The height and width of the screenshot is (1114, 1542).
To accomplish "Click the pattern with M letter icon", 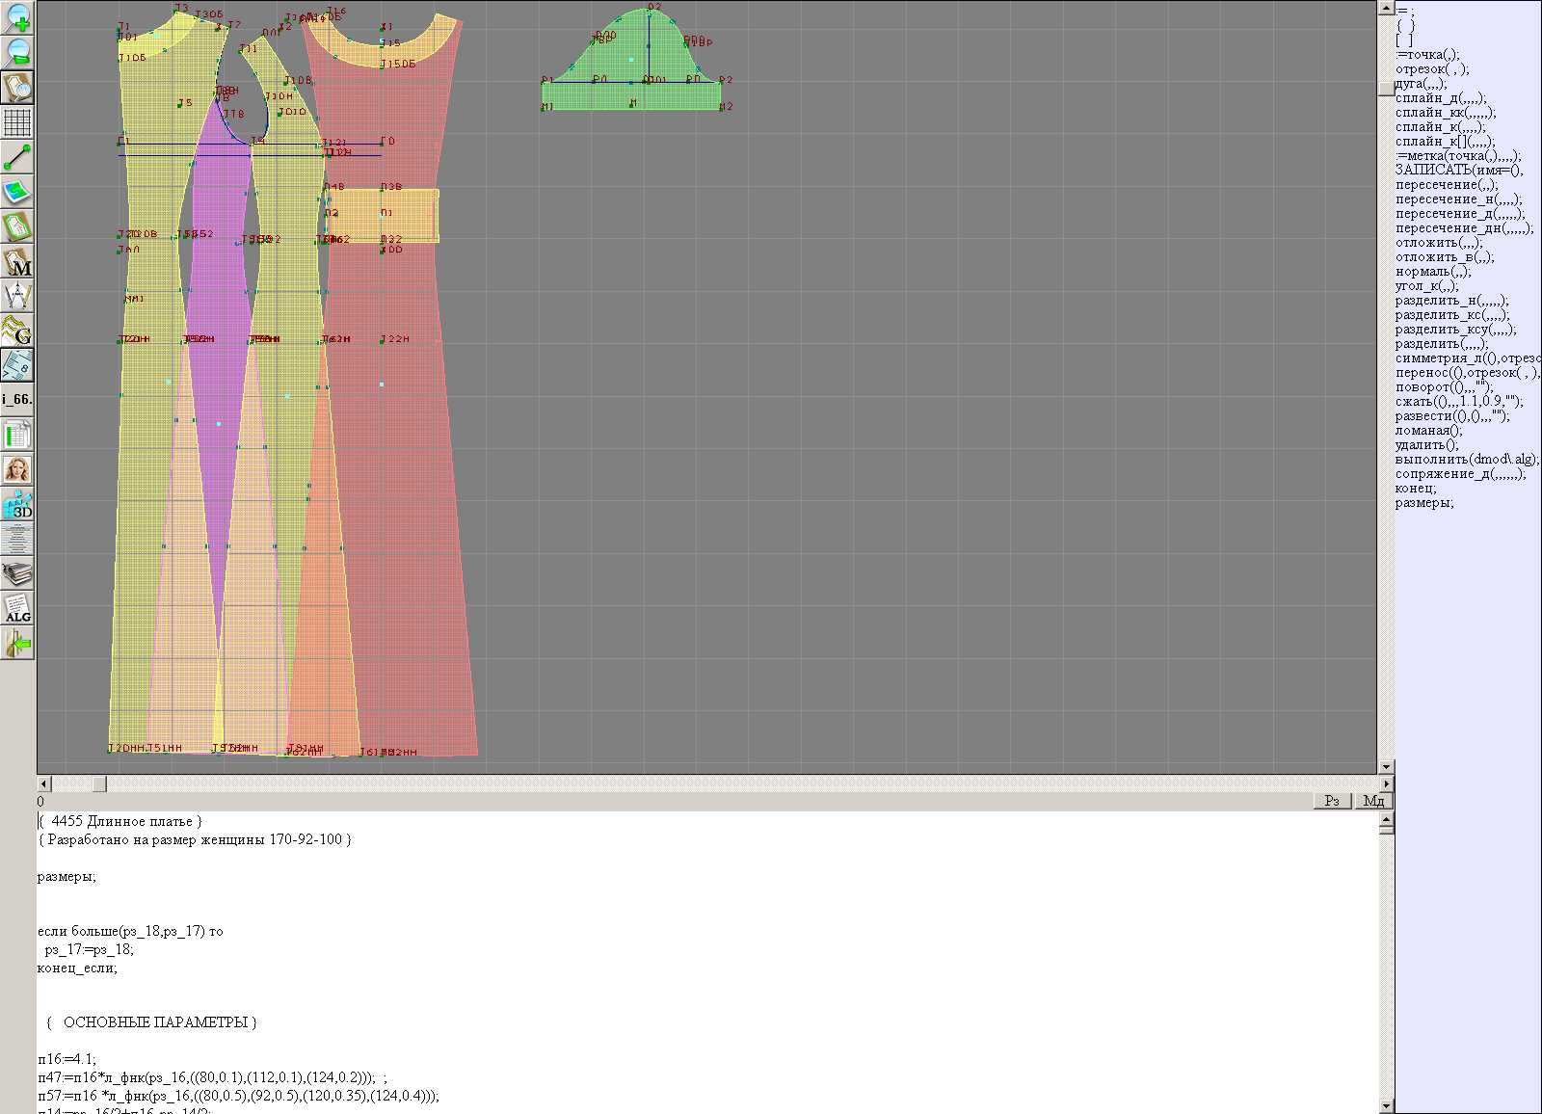I will click(x=17, y=262).
